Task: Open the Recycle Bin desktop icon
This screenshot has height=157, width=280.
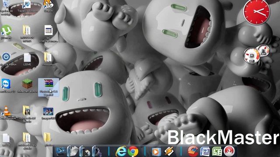Action: click(x=6, y=4)
